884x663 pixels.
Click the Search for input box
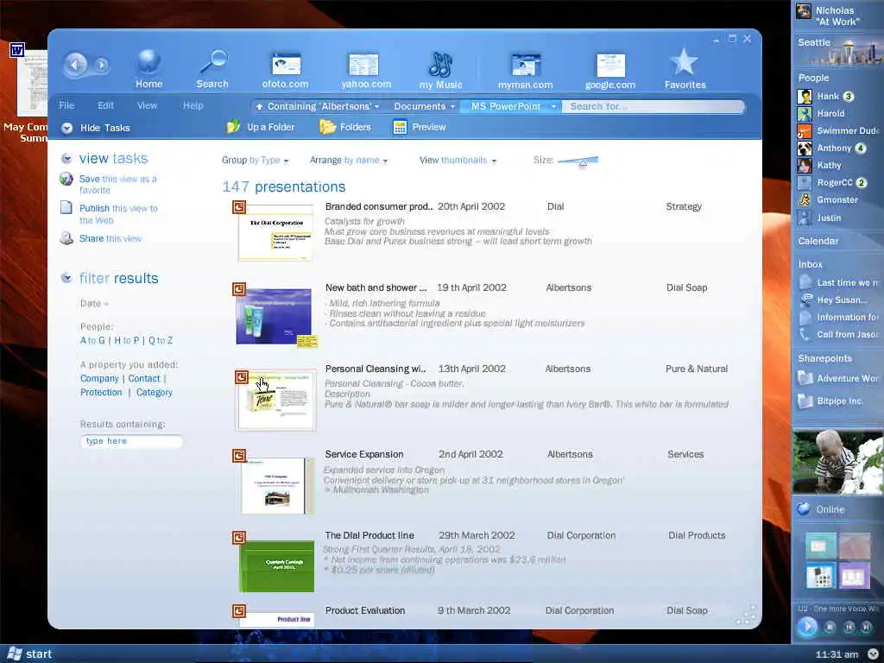(x=654, y=106)
